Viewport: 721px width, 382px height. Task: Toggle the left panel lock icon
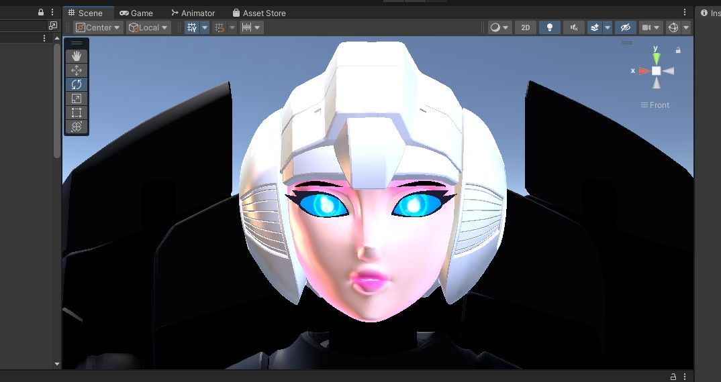pyautogui.click(x=40, y=12)
